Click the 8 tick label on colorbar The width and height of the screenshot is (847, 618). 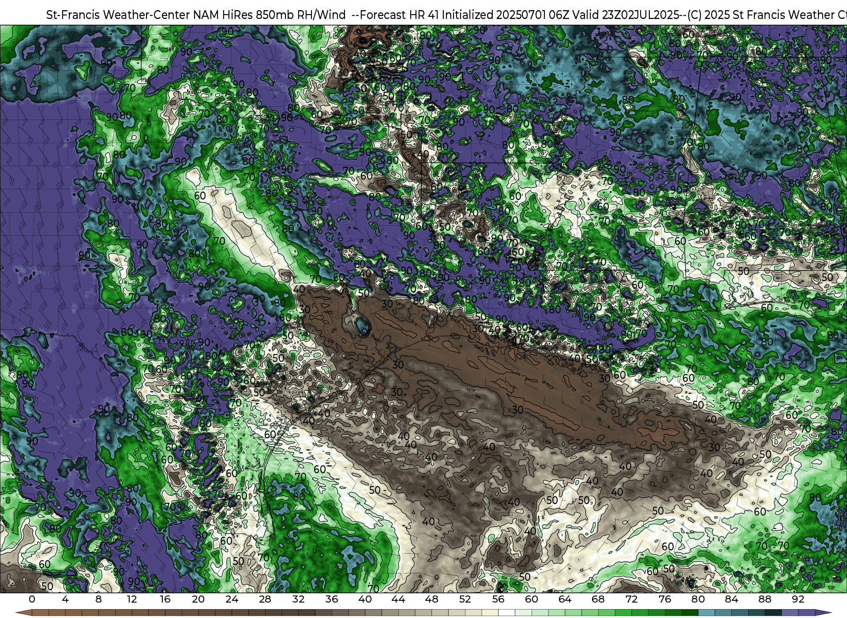click(x=98, y=599)
